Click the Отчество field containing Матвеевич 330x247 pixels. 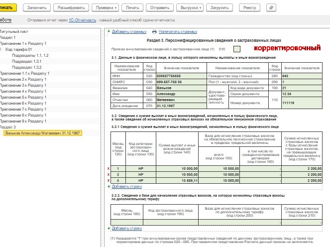pyautogui.click(x=181, y=100)
